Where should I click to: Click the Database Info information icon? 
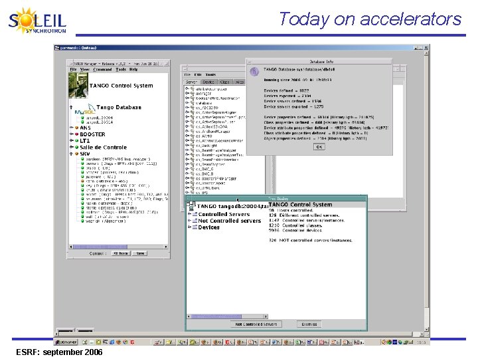(x=254, y=72)
